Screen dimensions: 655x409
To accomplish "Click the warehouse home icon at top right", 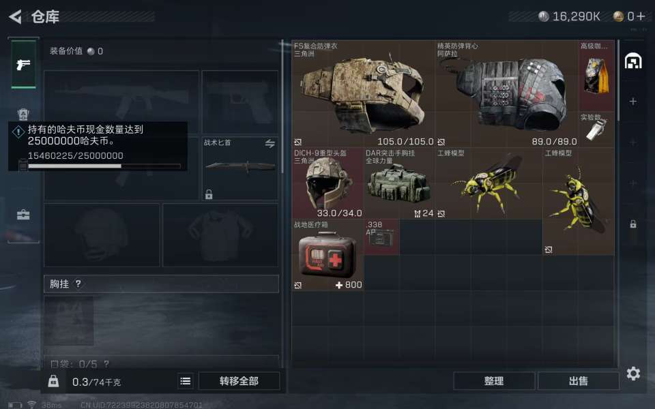I will (633, 61).
